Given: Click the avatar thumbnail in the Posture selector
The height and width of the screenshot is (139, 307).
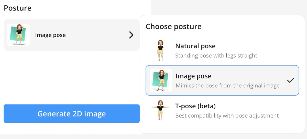Looking at the screenshot, I should point(18,35).
